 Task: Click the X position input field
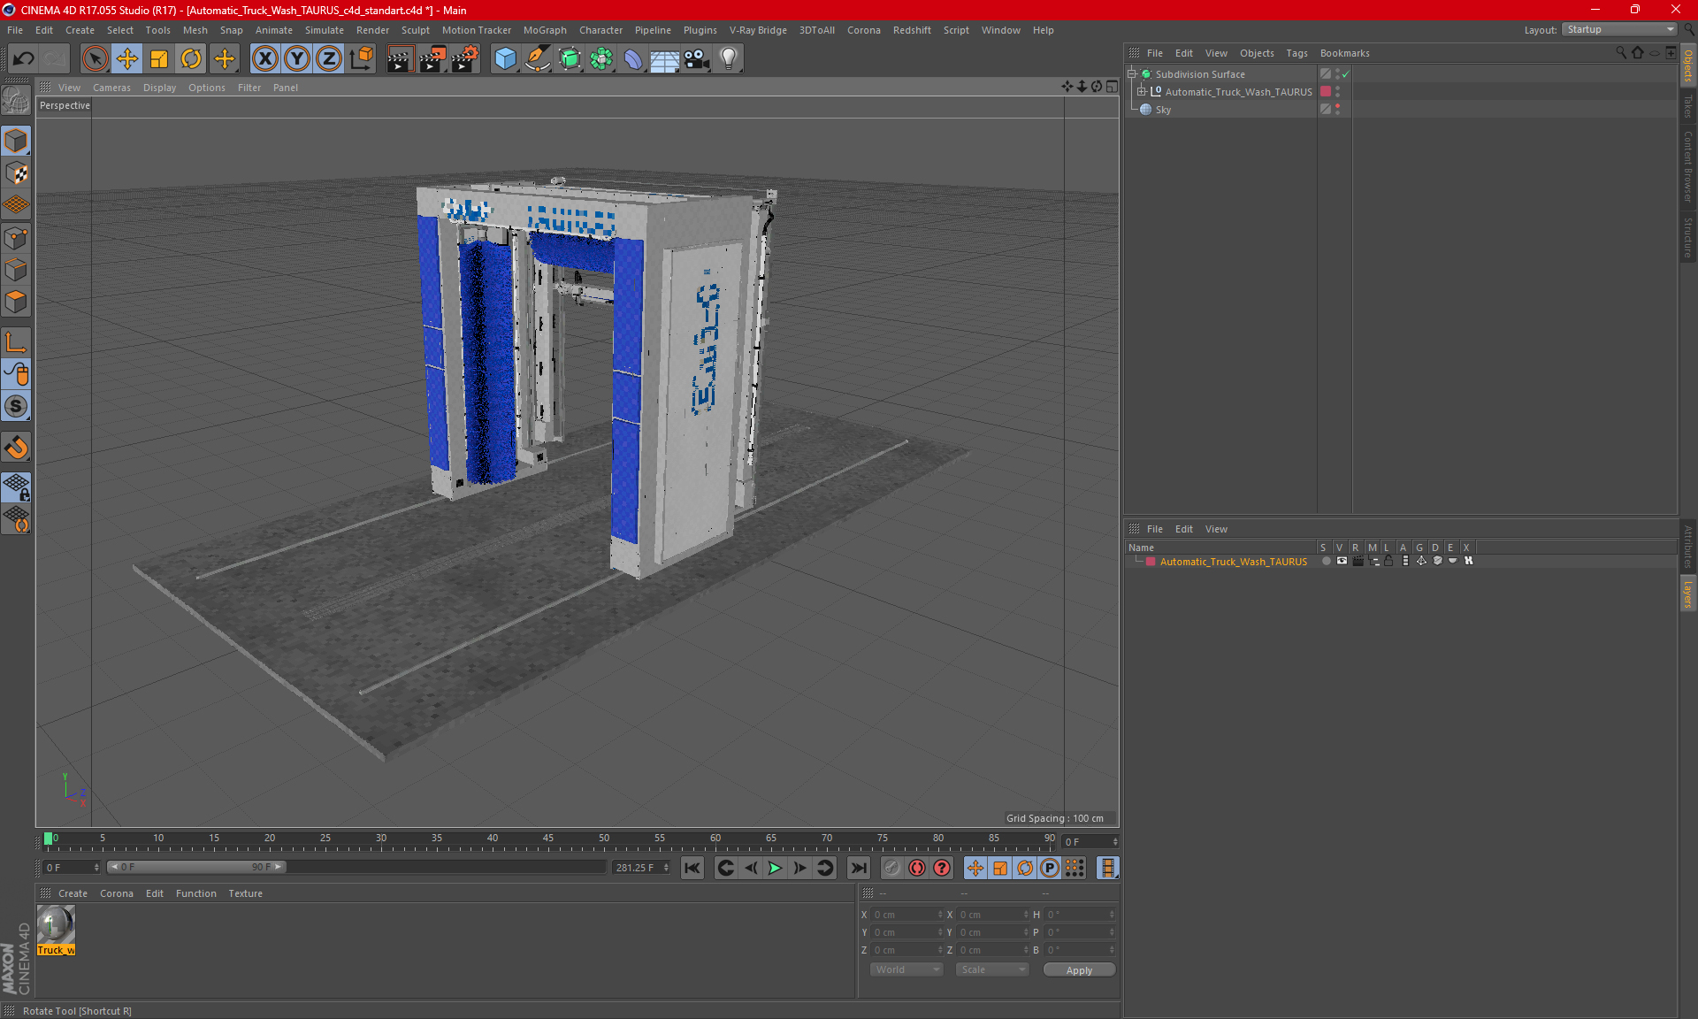click(x=906, y=915)
